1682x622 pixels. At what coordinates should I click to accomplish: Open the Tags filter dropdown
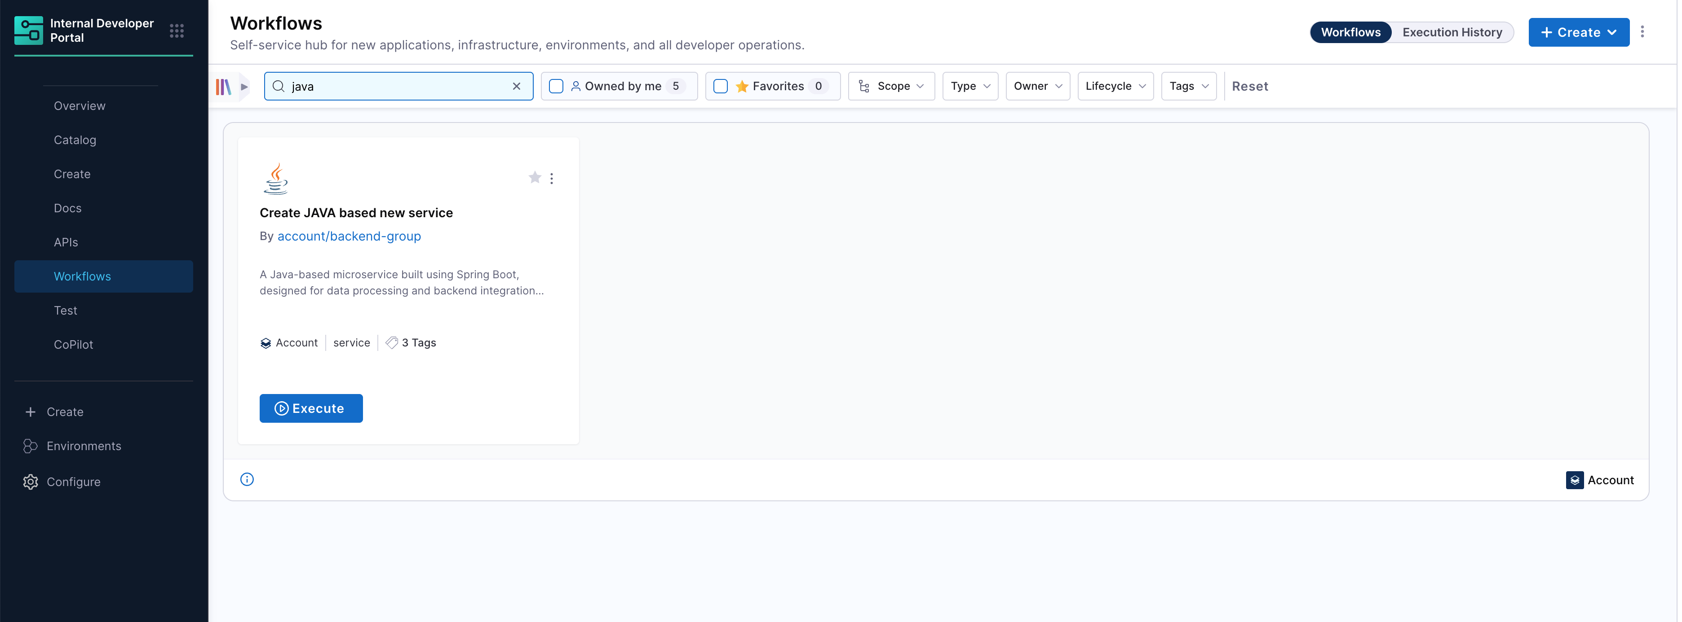tap(1188, 85)
